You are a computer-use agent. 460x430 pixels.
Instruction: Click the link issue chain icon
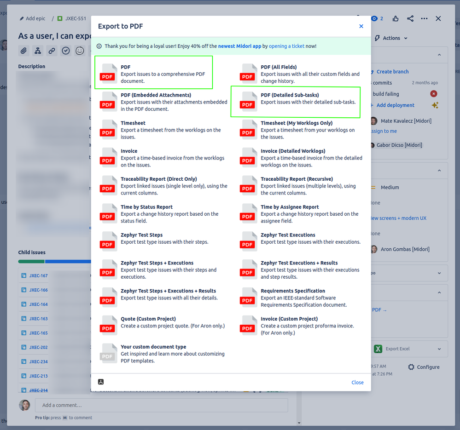52,51
